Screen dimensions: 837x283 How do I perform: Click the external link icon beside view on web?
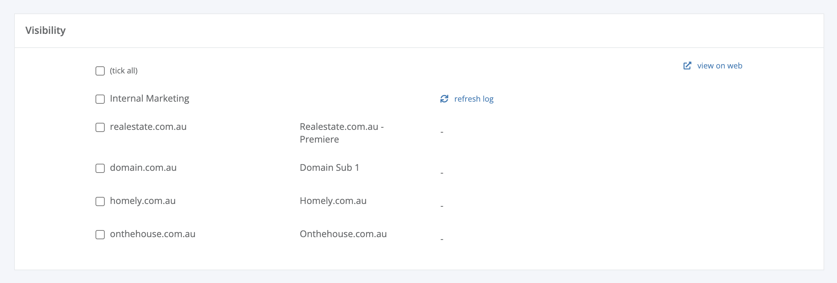click(x=687, y=66)
